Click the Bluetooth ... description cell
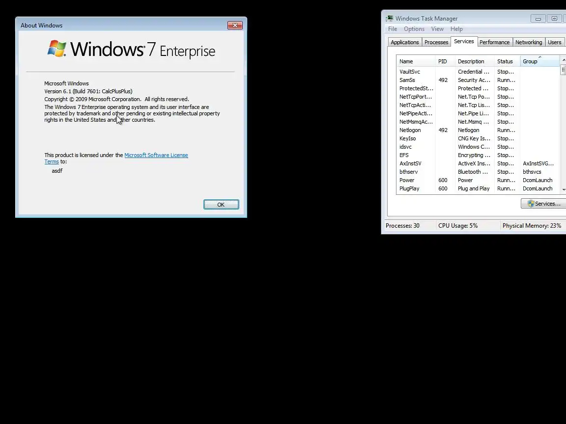 (473, 172)
